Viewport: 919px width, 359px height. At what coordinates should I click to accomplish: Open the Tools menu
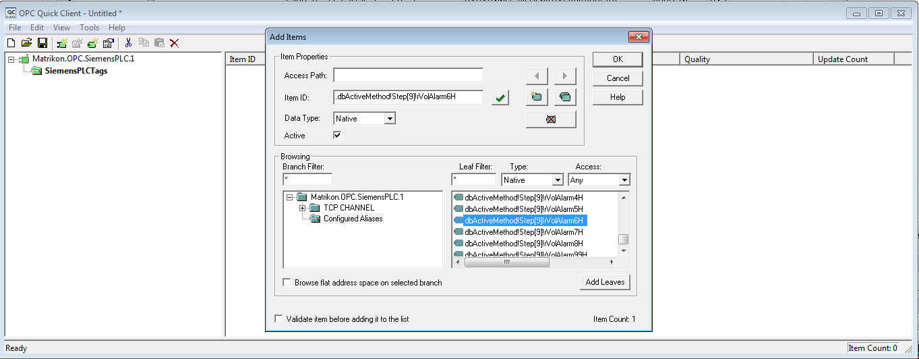click(89, 28)
